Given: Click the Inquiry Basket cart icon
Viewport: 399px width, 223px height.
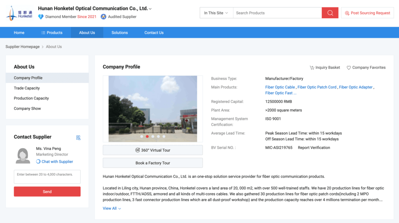Looking at the screenshot, I should (x=312, y=68).
